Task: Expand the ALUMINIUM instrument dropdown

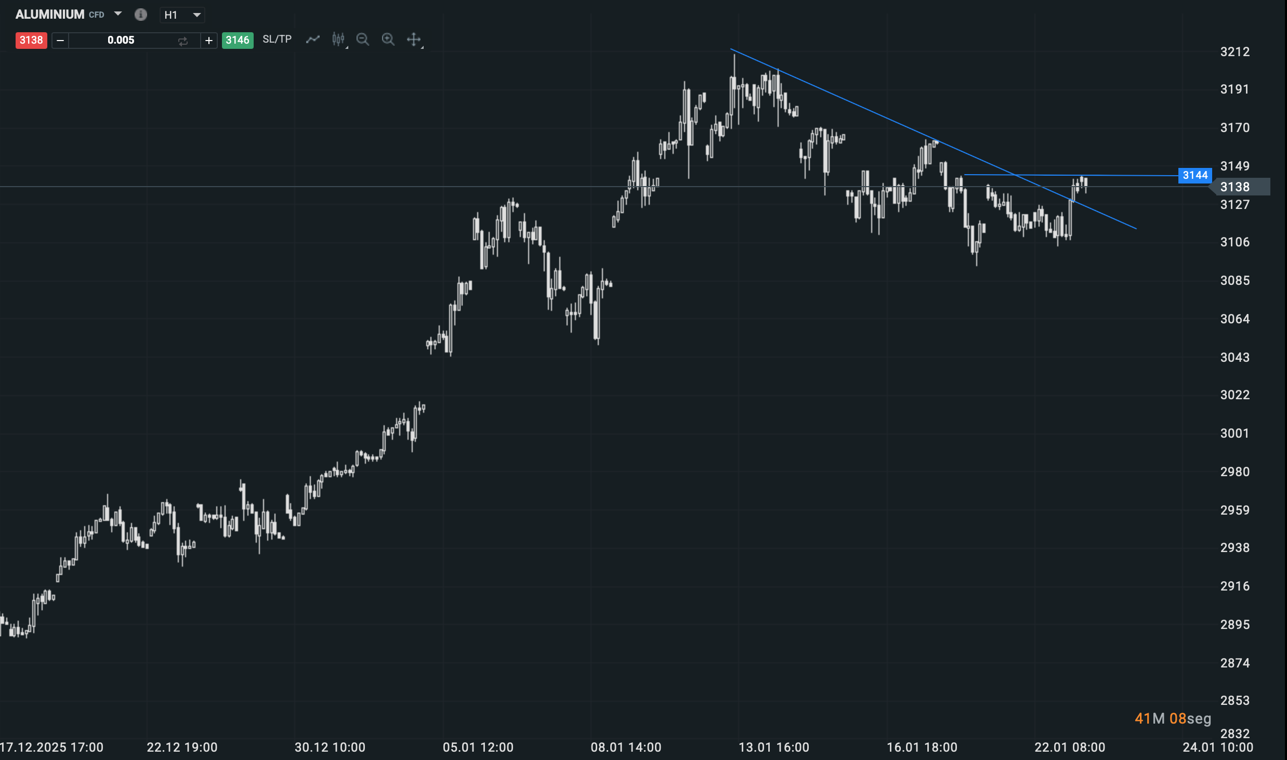Action: pyautogui.click(x=118, y=14)
